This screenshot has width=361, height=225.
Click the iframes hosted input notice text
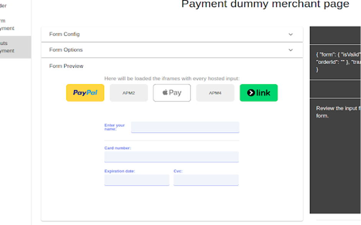tap(172, 79)
